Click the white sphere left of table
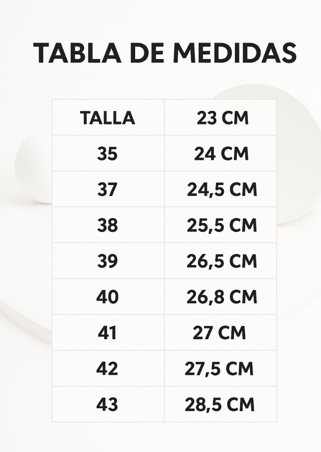 click(x=33, y=169)
